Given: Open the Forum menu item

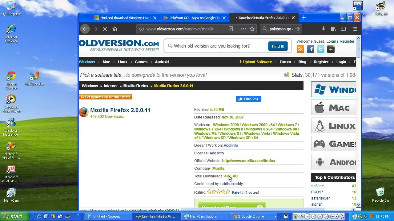Looking at the screenshot, I should click(285, 62).
